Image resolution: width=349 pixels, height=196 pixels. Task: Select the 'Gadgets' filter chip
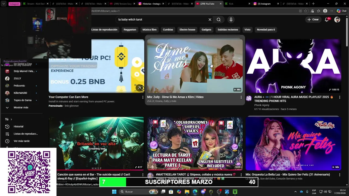pos(206,30)
